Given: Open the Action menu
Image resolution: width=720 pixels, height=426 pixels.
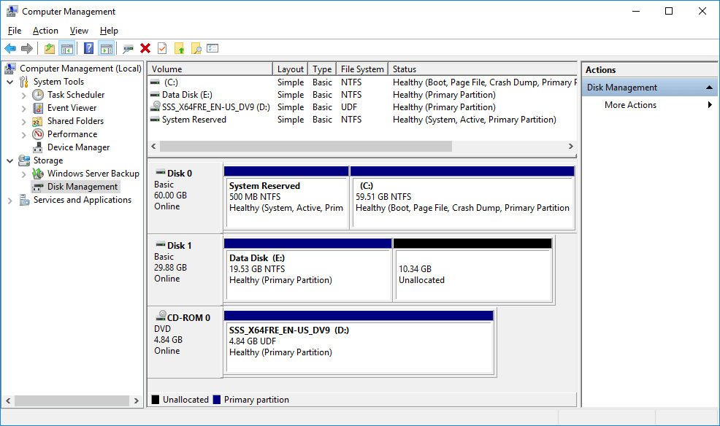Looking at the screenshot, I should coord(45,31).
